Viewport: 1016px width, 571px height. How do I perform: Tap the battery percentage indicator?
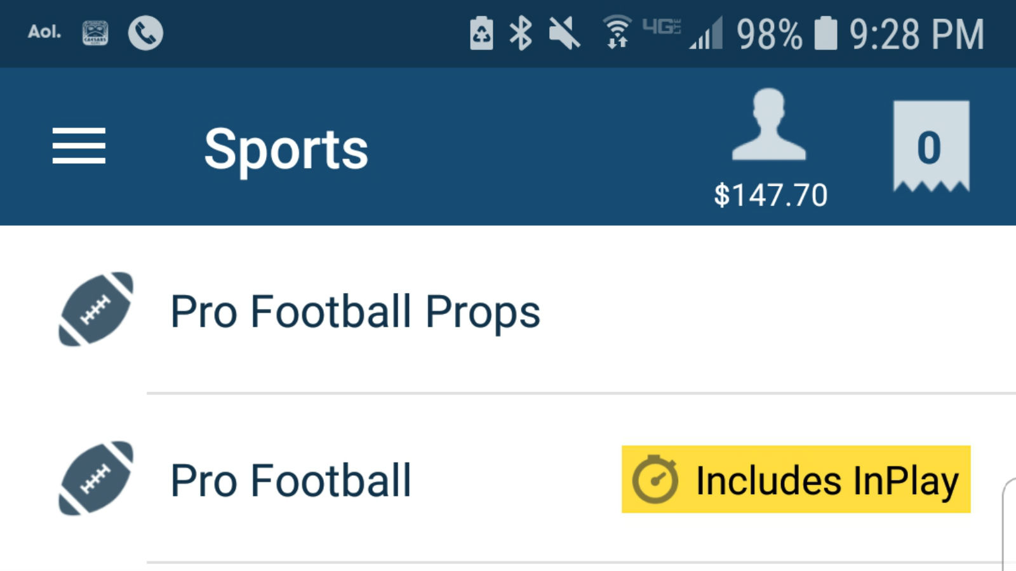[772, 36]
